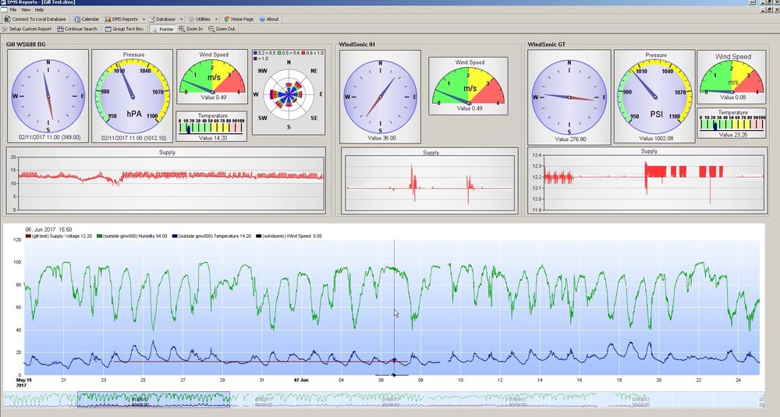This screenshot has width=780, height=417.
Task: Click the WindSonic GT Supply chart
Action: pyautogui.click(x=647, y=181)
